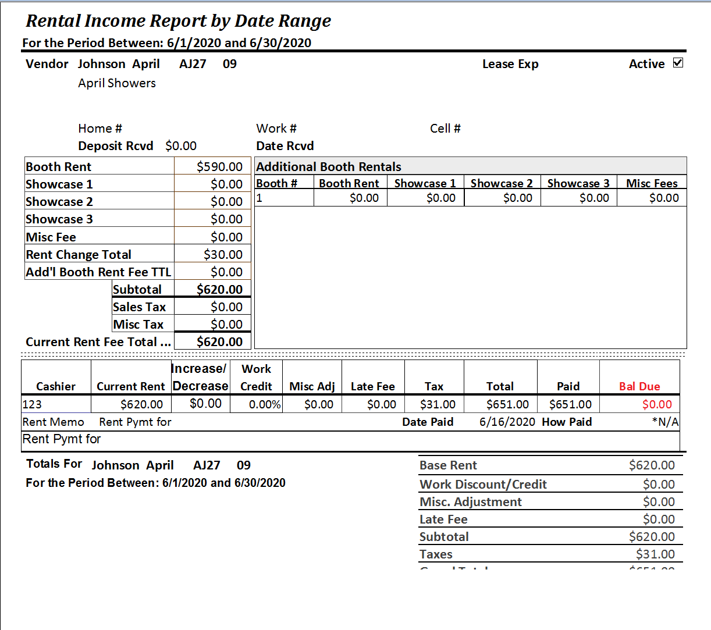Click the Totals For label
The image size is (711, 630).
54,464
